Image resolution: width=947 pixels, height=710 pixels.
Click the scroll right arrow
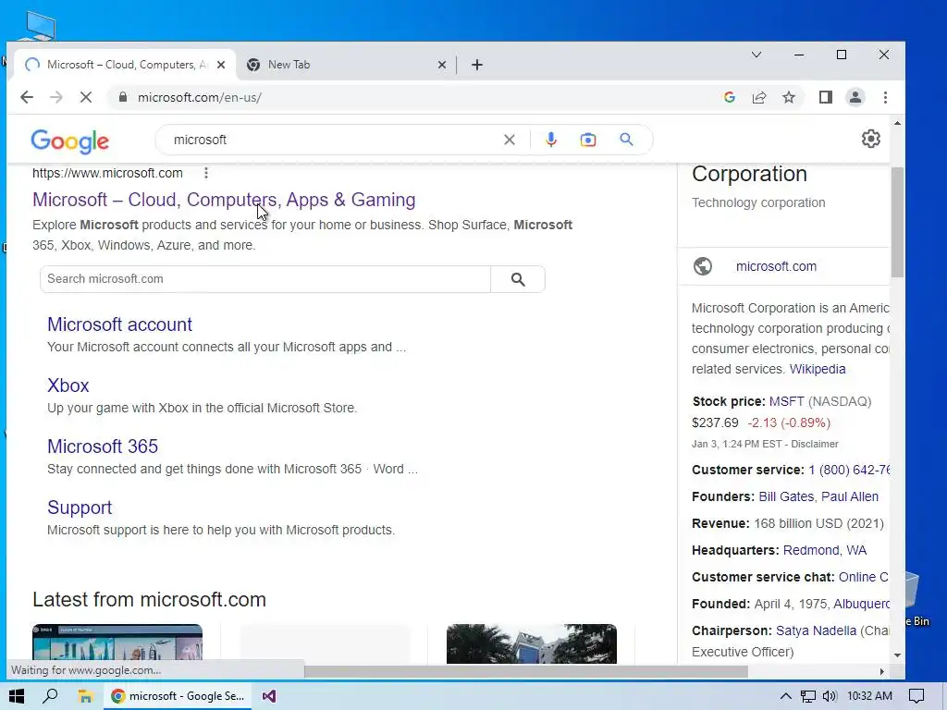881,672
